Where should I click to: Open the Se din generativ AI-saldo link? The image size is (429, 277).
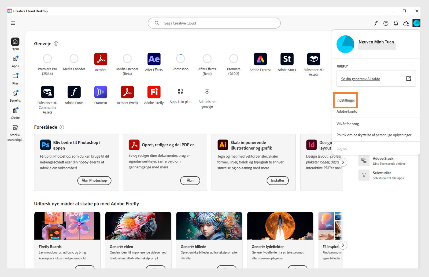click(360, 79)
